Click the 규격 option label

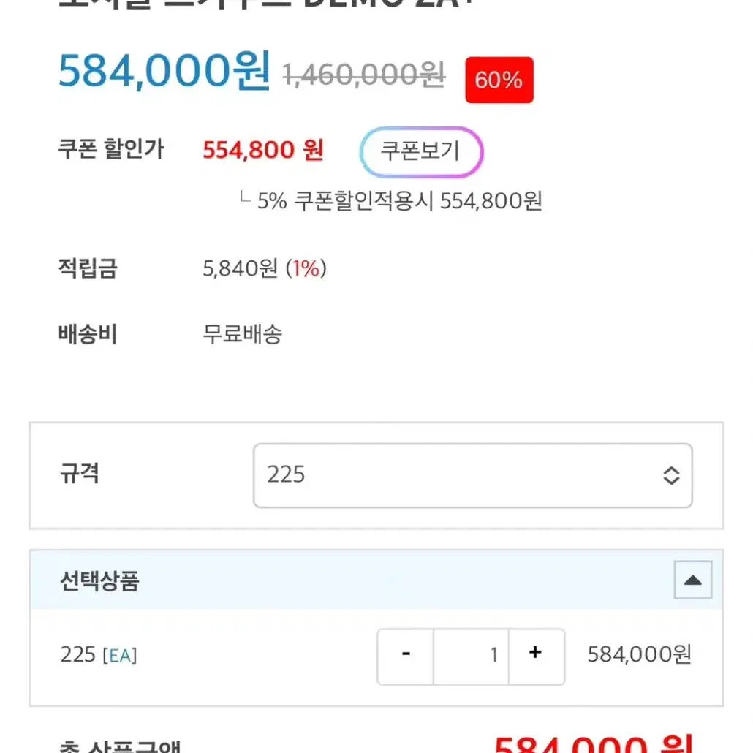(79, 474)
